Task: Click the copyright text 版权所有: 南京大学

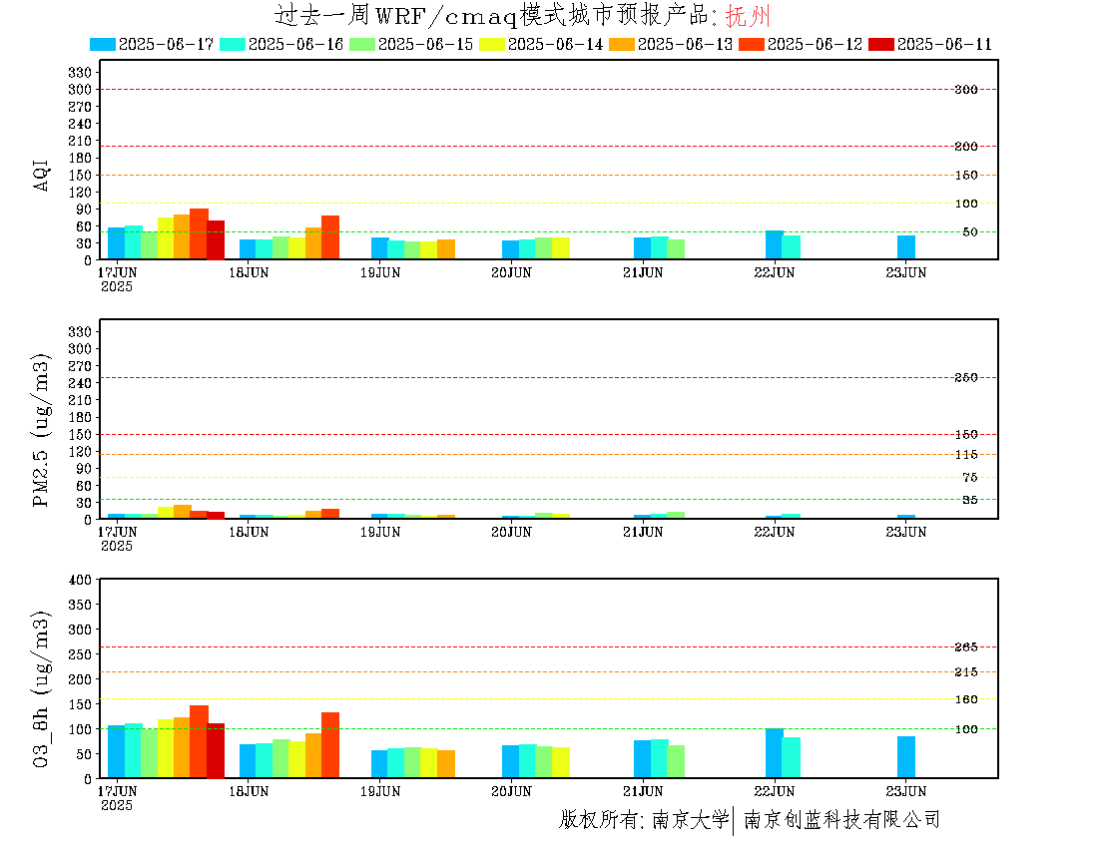Action: [x=644, y=819]
